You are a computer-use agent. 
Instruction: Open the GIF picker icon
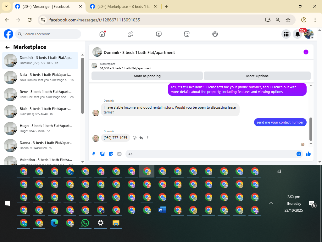point(119,154)
